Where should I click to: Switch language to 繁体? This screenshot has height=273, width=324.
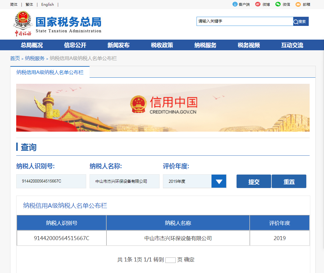click(29, 5)
